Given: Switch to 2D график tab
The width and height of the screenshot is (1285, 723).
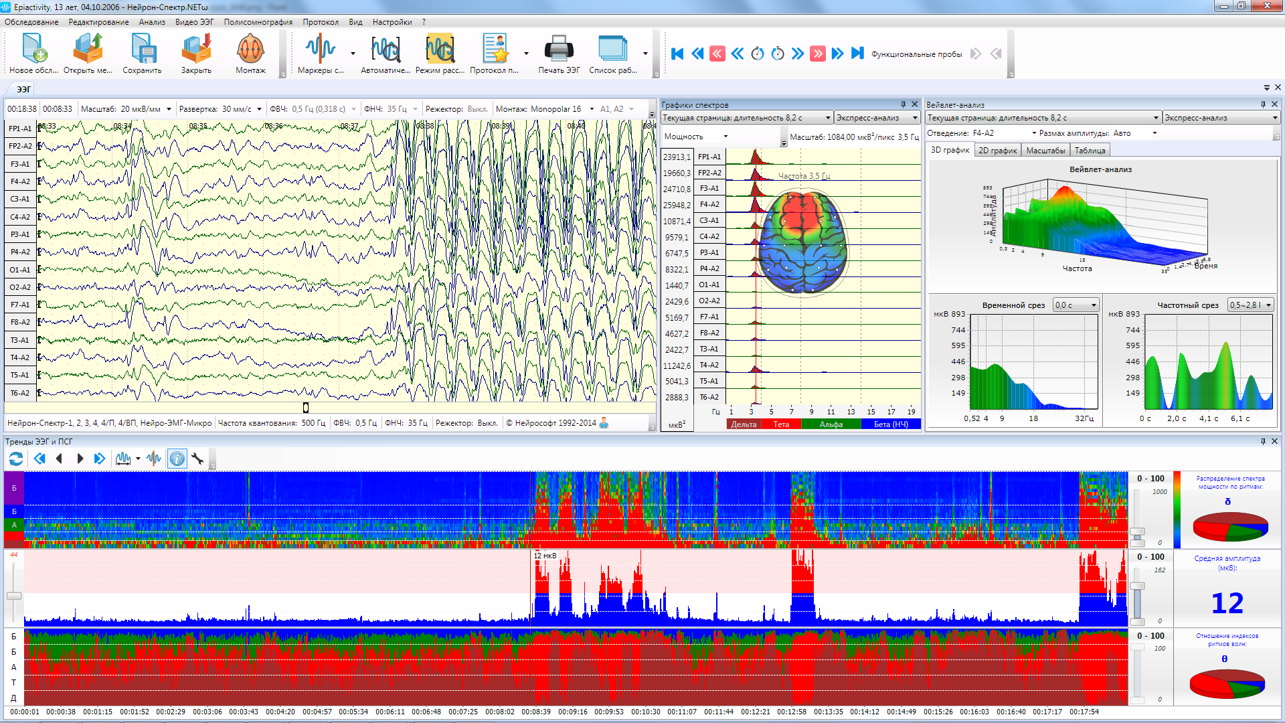Looking at the screenshot, I should [997, 151].
